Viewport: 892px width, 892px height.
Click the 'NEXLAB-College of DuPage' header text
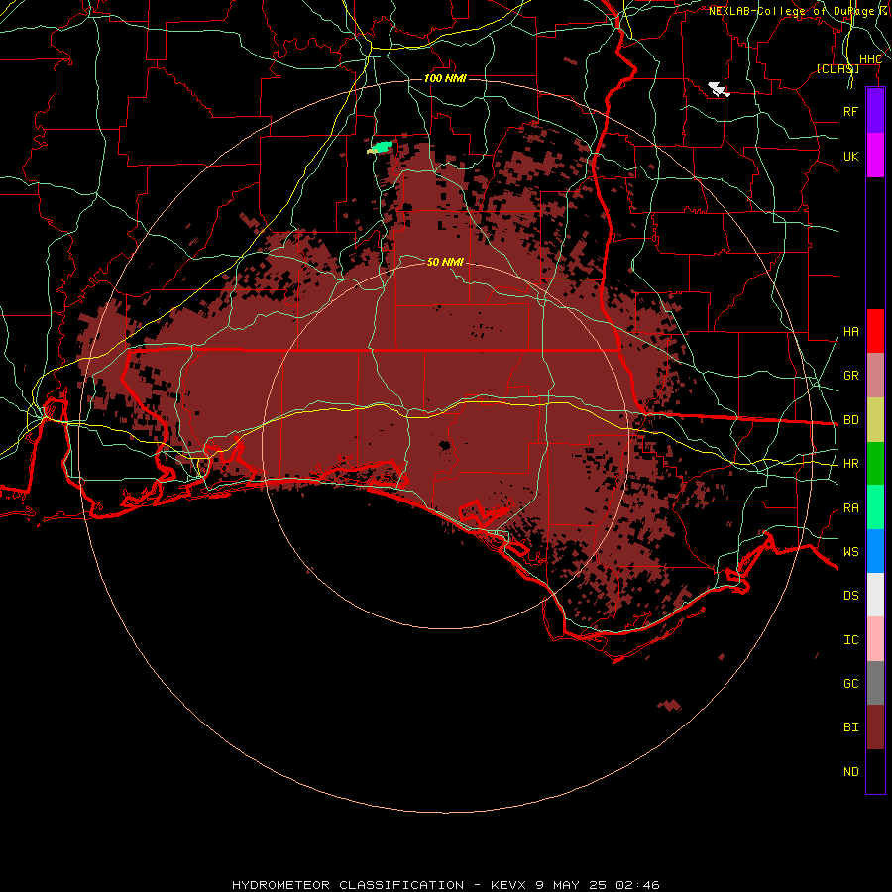pos(792,11)
